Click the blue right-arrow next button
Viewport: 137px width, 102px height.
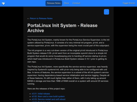pos(106,12)
